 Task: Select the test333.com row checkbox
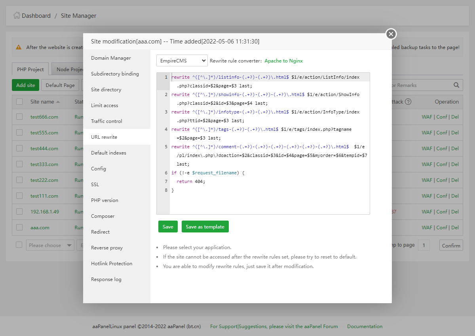pos(19,164)
